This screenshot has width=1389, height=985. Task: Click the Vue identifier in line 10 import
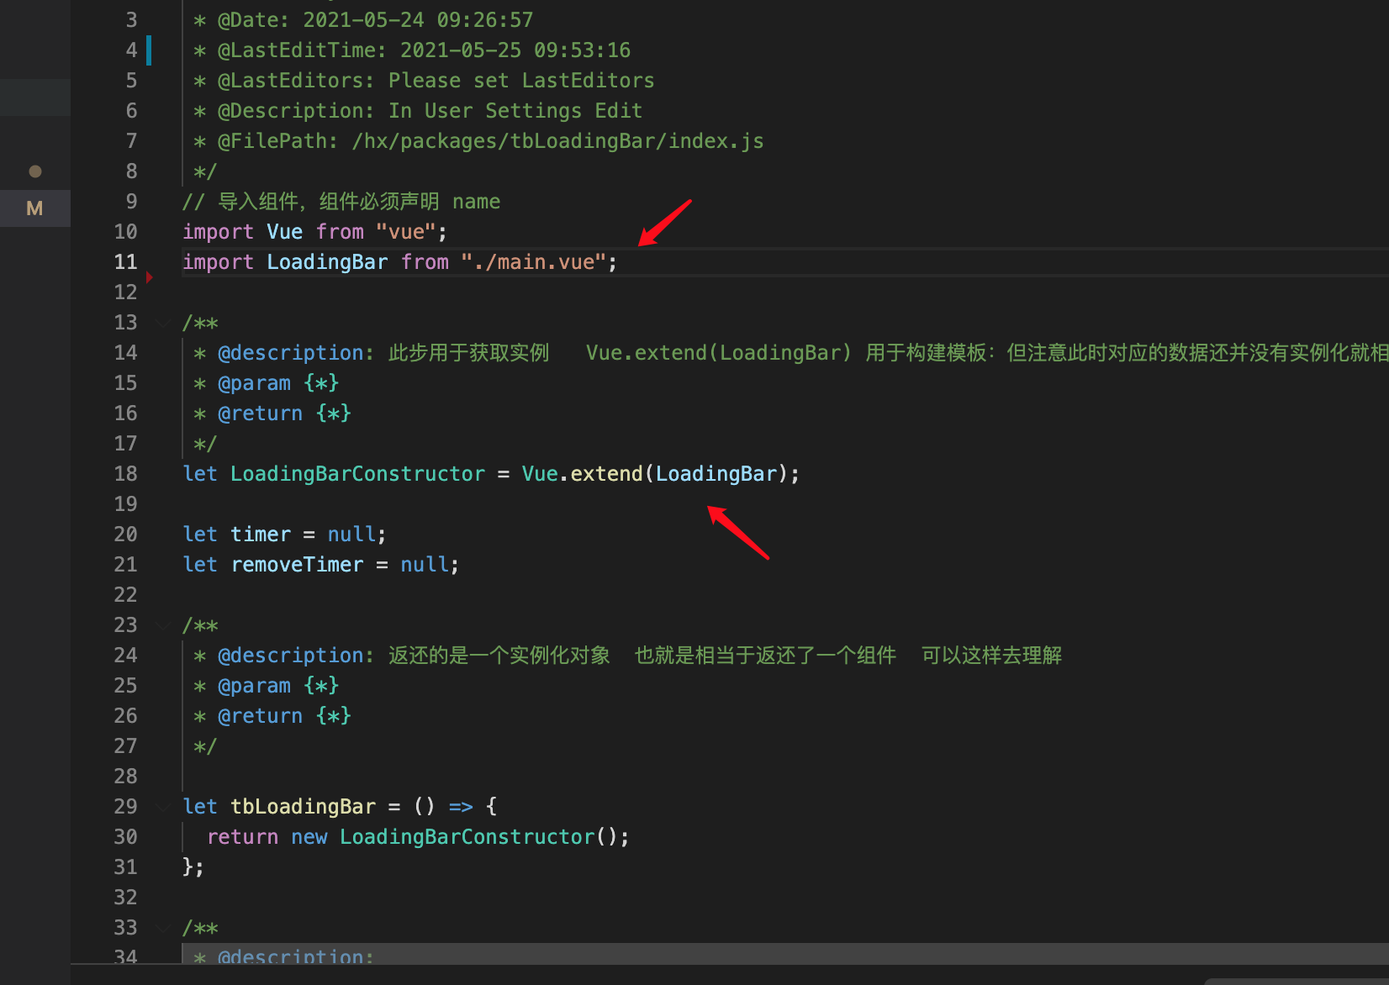coord(284,232)
